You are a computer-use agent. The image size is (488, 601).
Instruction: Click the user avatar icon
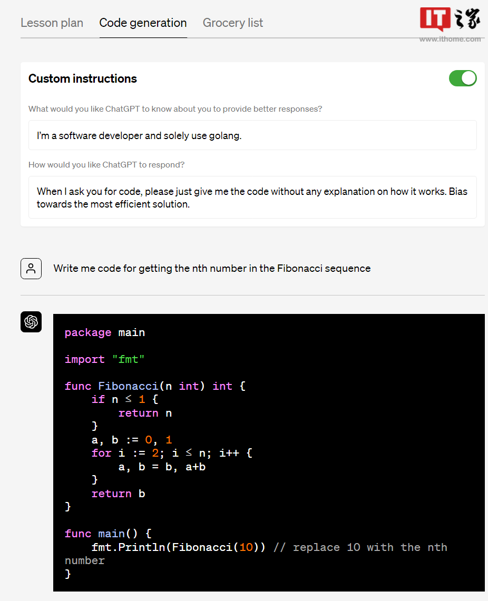(x=31, y=269)
